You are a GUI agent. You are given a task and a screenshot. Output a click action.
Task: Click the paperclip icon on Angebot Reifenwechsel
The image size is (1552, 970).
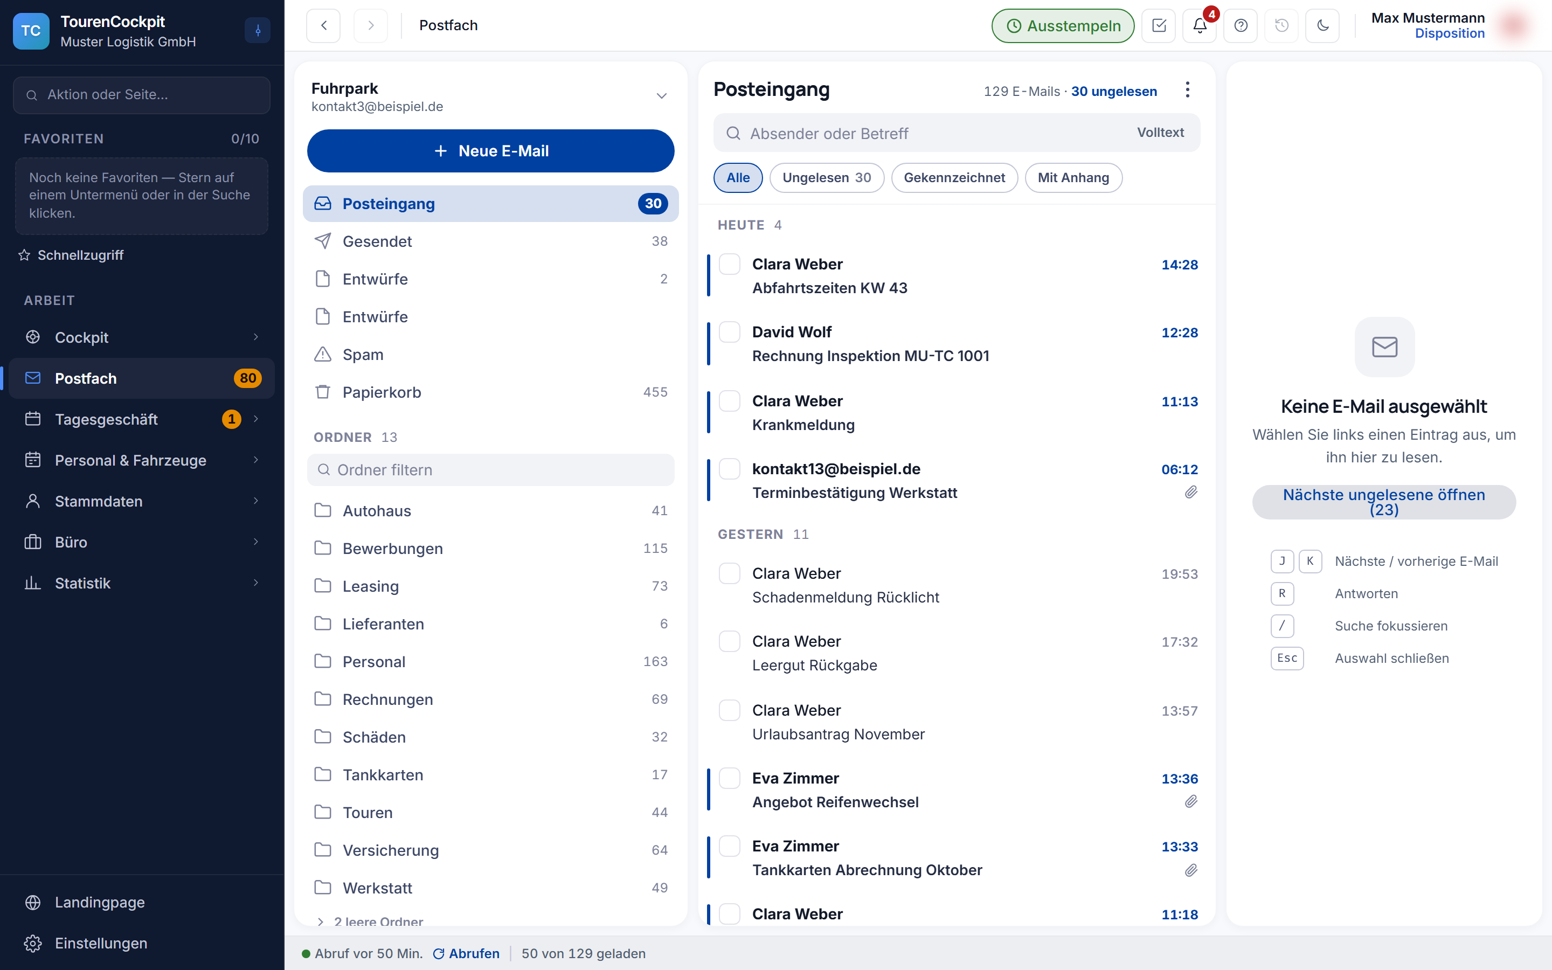[x=1191, y=801]
